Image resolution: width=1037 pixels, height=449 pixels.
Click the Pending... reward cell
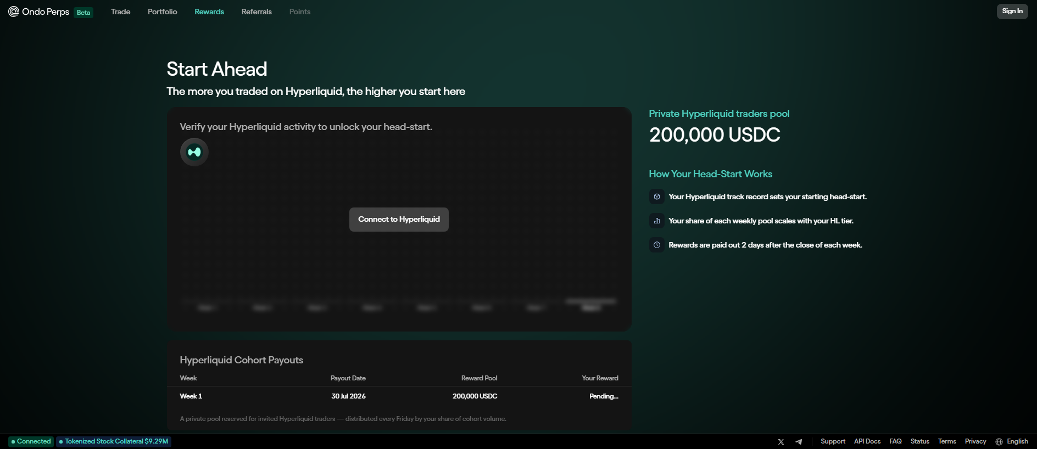click(604, 396)
